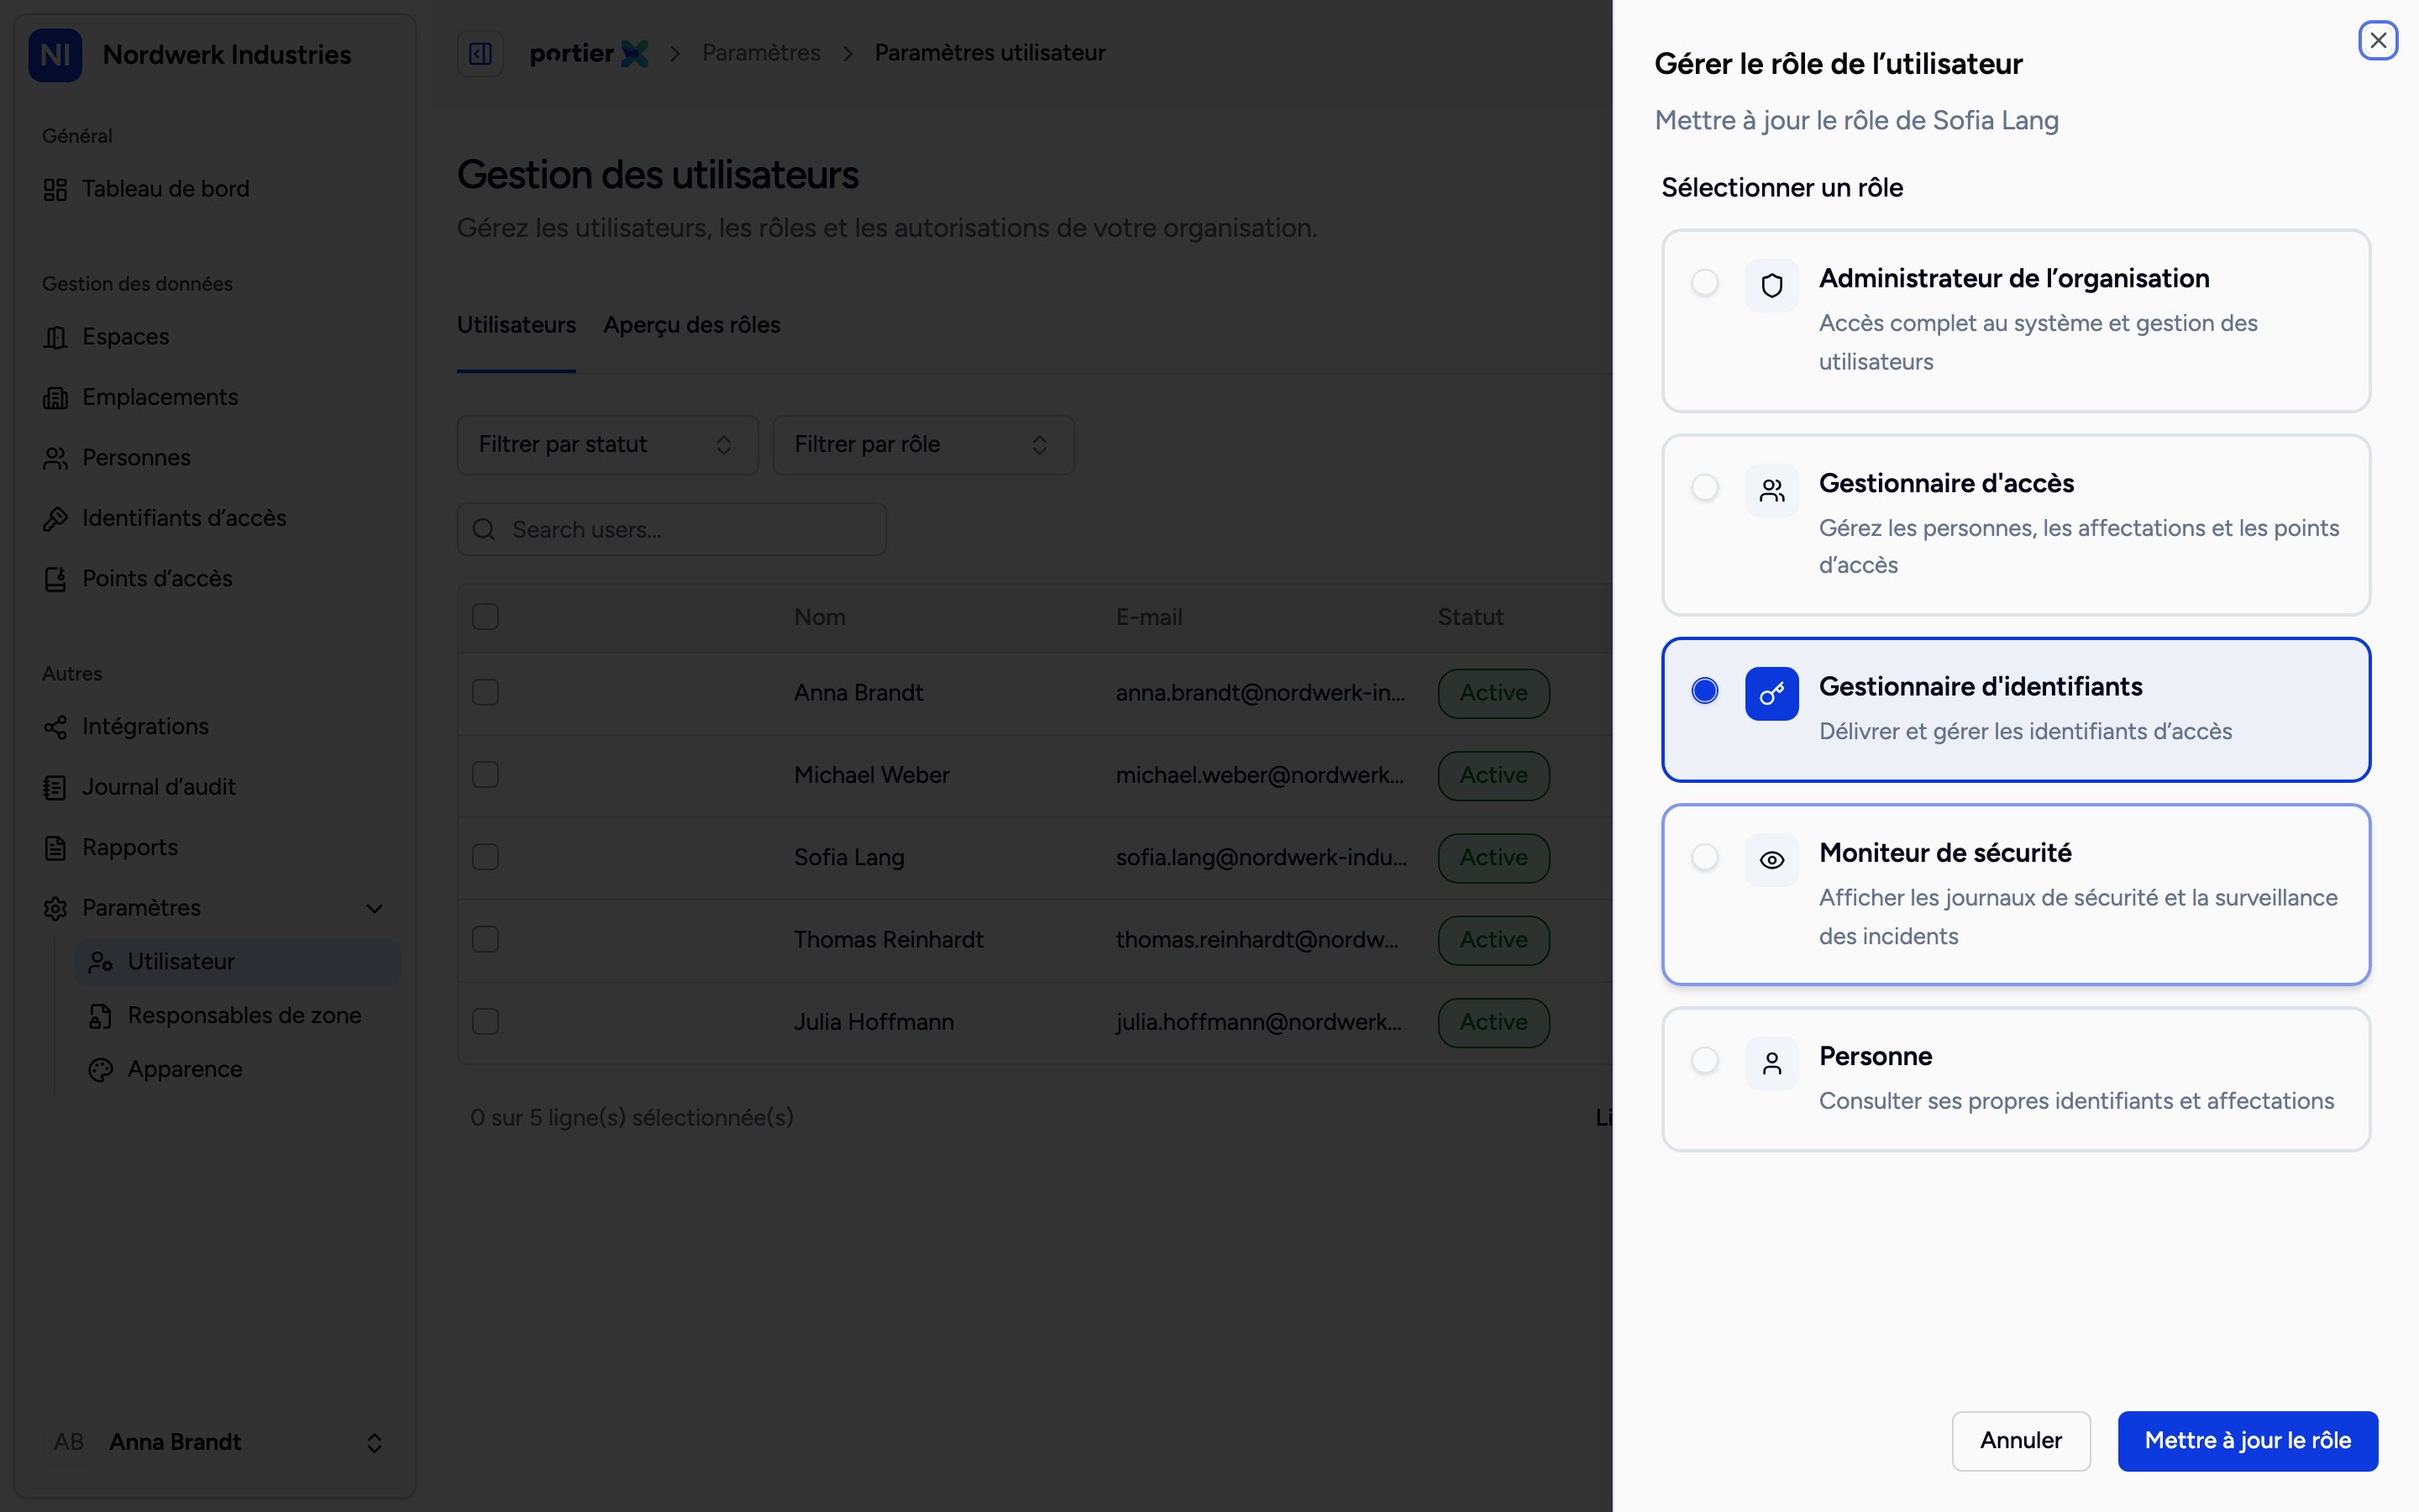
Task: Collapse the Paramètres submenu chevron
Action: [375, 908]
